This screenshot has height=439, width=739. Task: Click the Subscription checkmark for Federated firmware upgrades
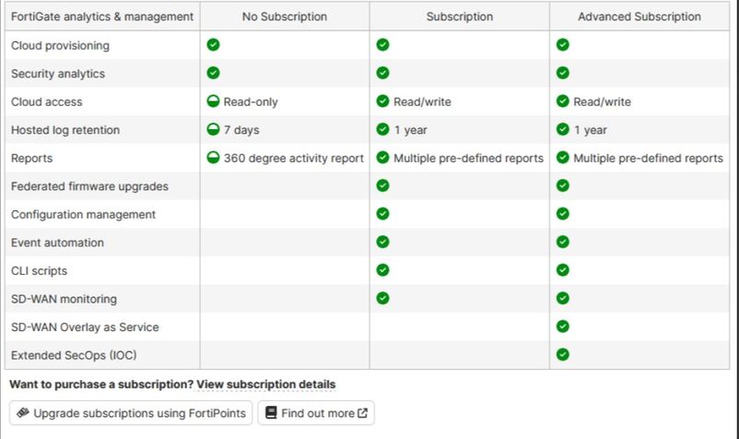click(x=382, y=185)
